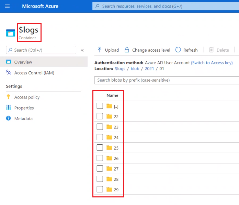Click the $logs container icon
The image size is (239, 205).
(11, 33)
